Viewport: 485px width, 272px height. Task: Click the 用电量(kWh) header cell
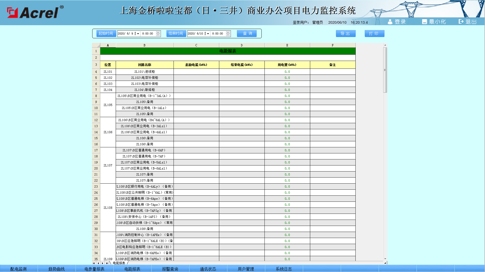coord(287,65)
